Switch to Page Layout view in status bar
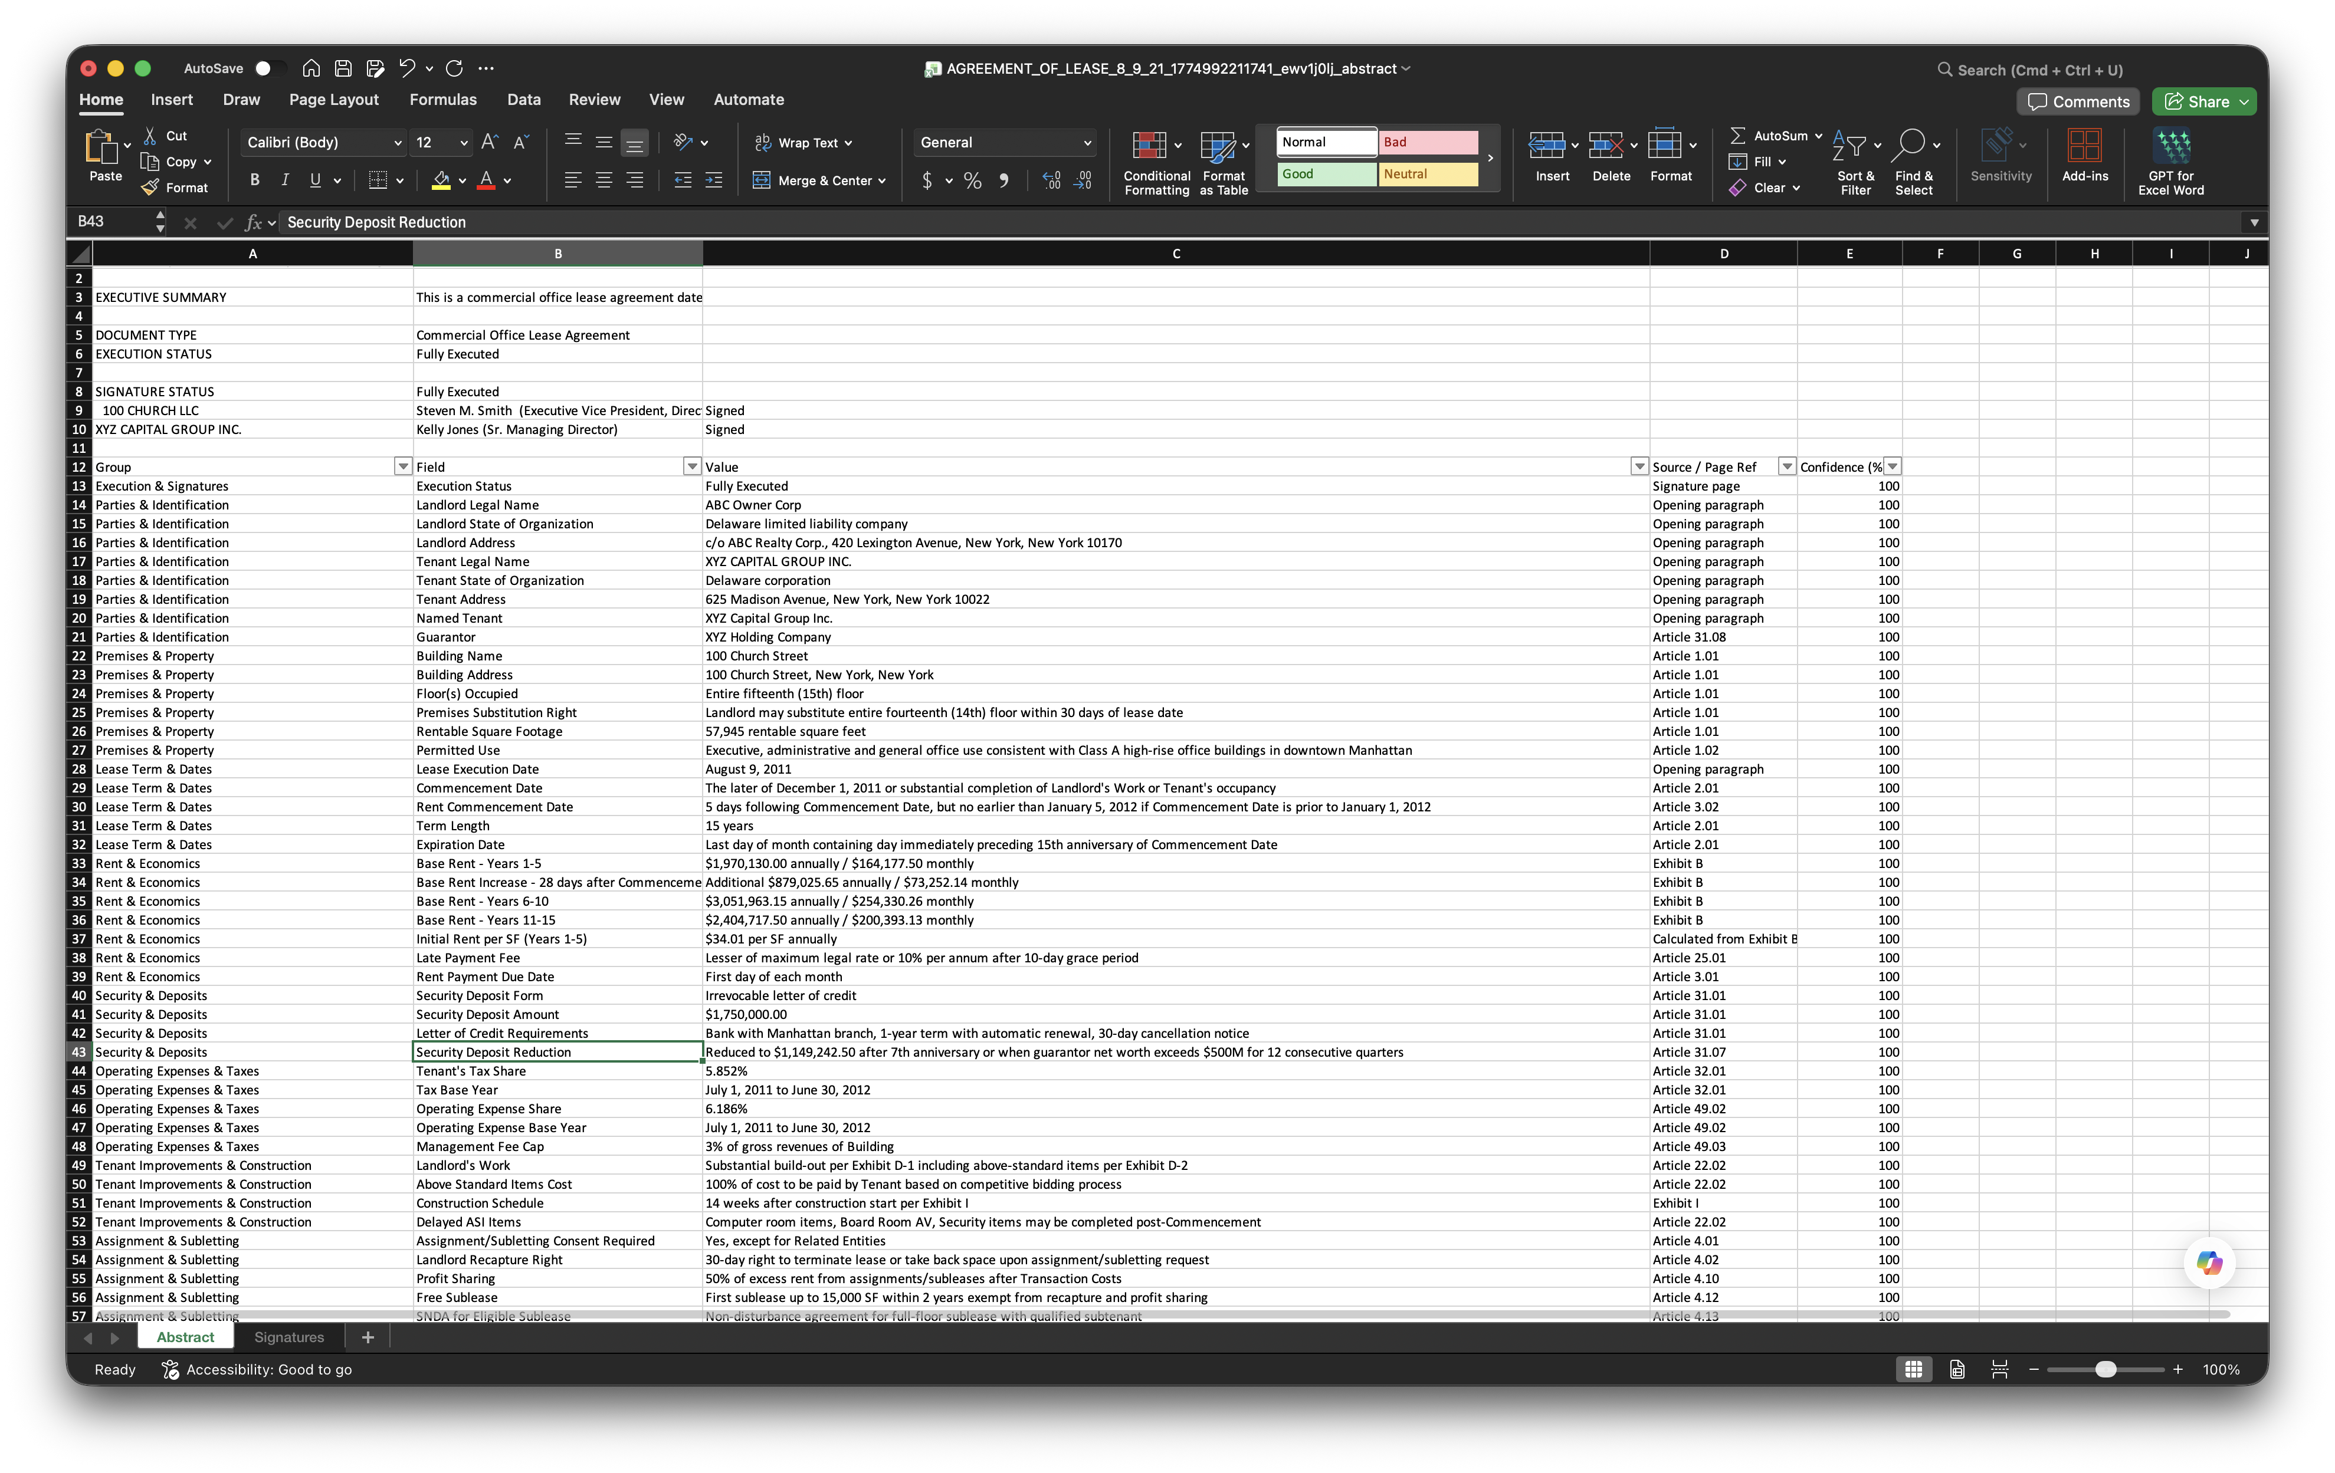 [1957, 1369]
